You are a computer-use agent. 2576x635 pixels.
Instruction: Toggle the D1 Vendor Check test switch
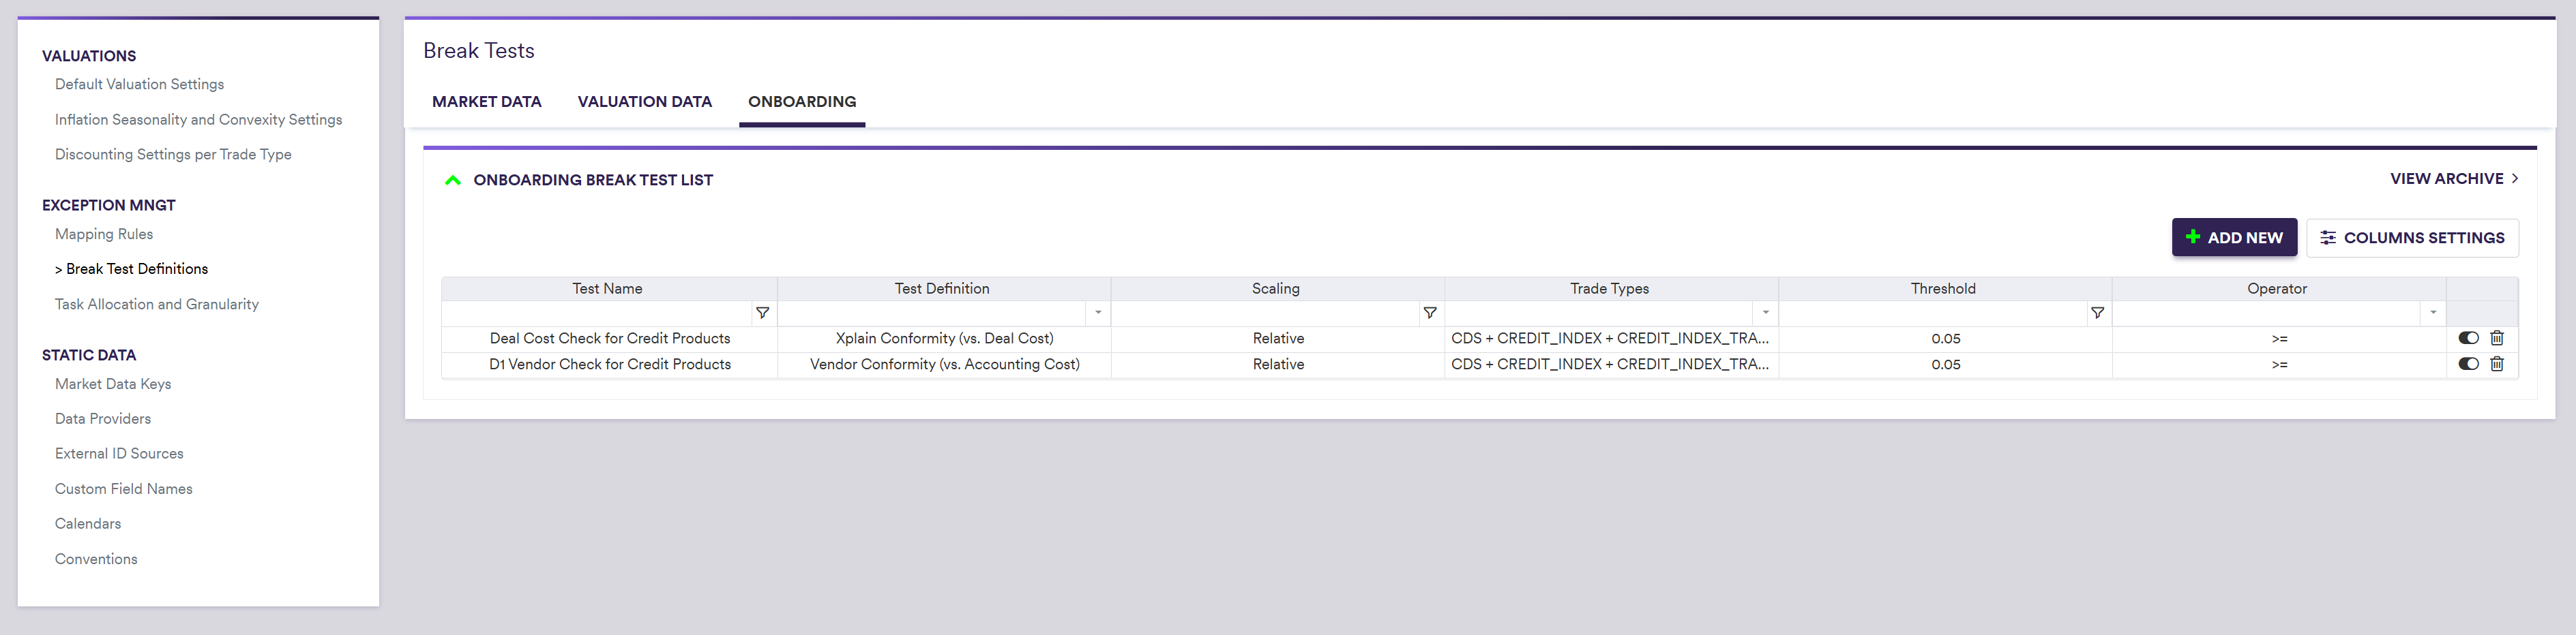point(2467,365)
